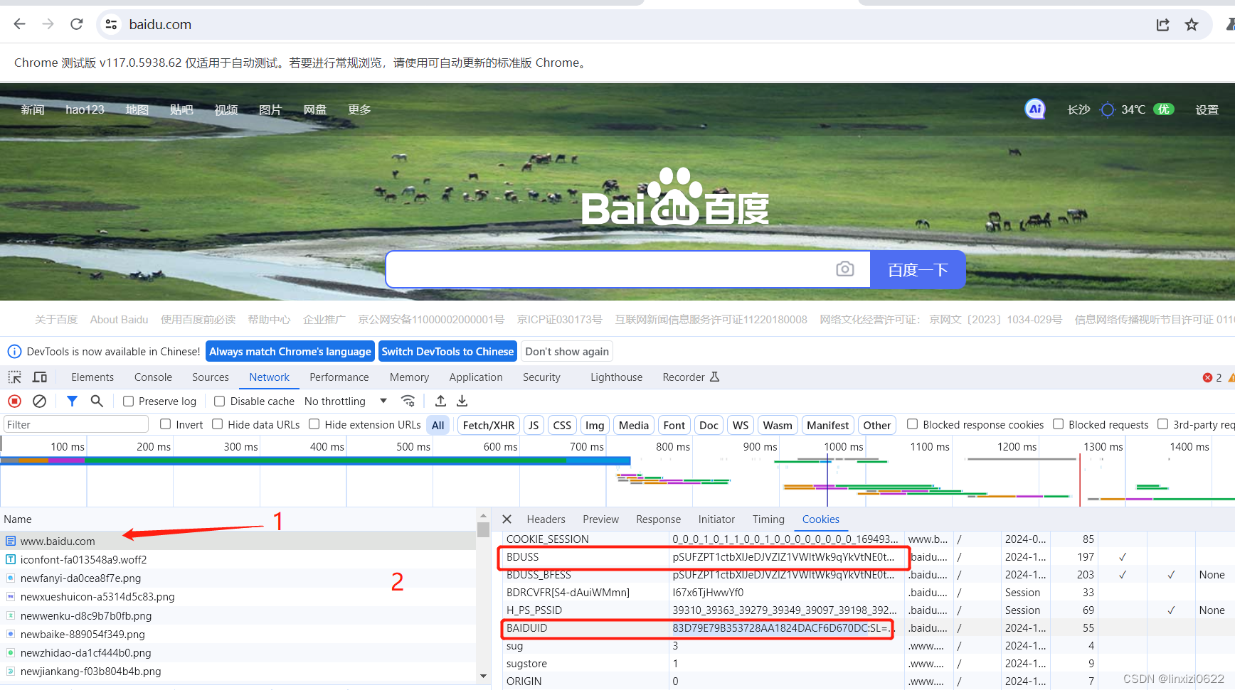Image resolution: width=1235 pixels, height=690 pixels.
Task: Select the newbaike-889054f349.png request
Action: click(238, 634)
